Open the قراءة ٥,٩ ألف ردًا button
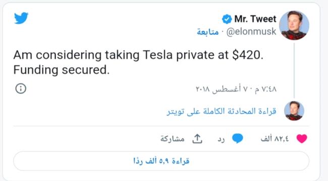 [x=161, y=161]
